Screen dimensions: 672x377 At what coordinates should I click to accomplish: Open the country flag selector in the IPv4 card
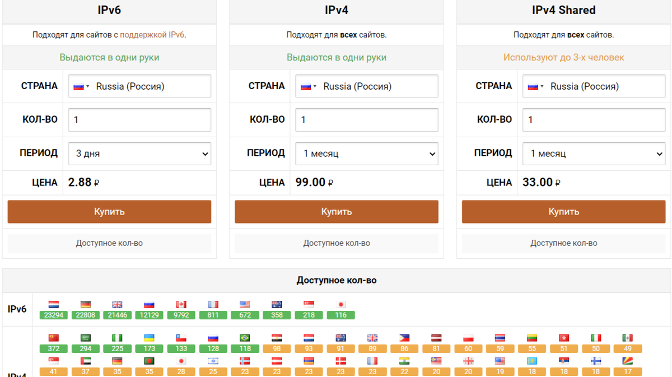pos(308,86)
